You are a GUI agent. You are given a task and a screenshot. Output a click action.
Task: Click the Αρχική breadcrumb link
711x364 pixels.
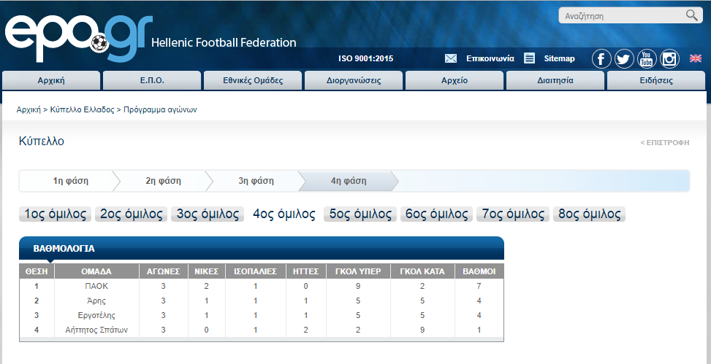28,109
